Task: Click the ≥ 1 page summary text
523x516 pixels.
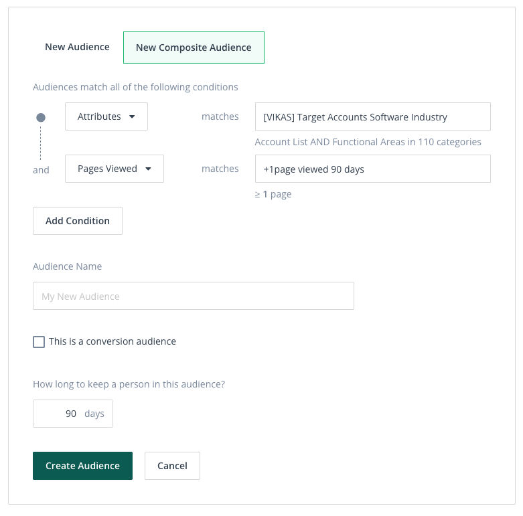Action: [273, 194]
